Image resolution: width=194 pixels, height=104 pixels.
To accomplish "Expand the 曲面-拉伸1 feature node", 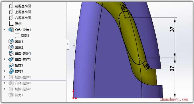I will click(x=5, y=59).
